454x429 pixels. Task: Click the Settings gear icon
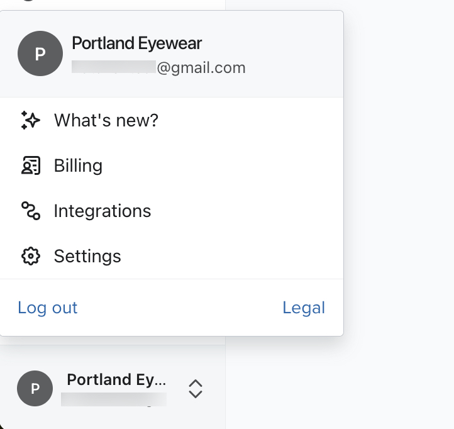(x=30, y=256)
